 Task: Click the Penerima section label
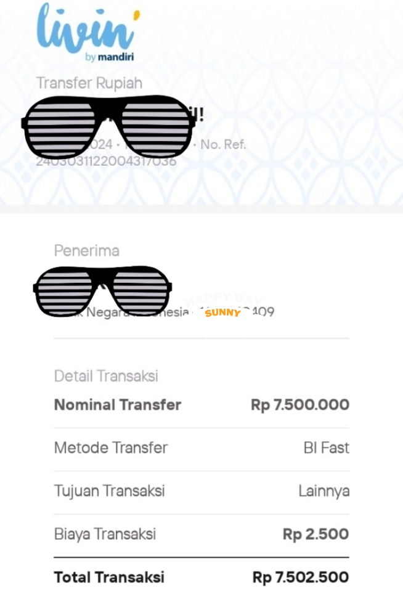point(87,251)
